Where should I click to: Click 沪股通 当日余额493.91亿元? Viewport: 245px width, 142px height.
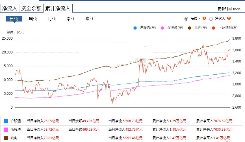[84, 121]
